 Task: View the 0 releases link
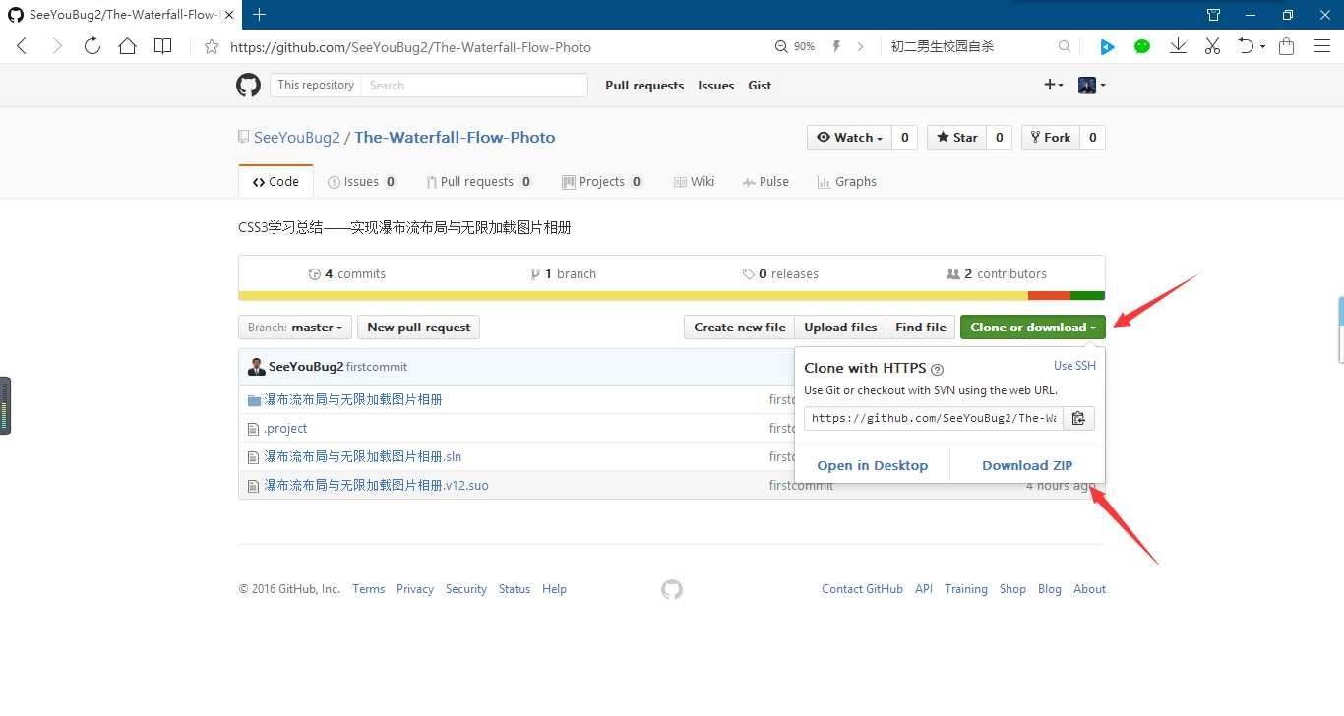tap(780, 274)
